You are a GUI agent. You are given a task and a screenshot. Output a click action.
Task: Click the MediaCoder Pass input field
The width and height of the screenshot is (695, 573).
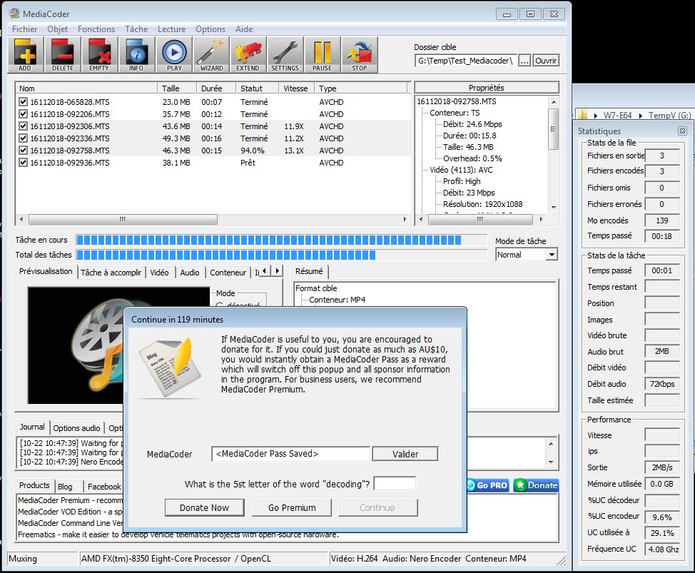[290, 454]
